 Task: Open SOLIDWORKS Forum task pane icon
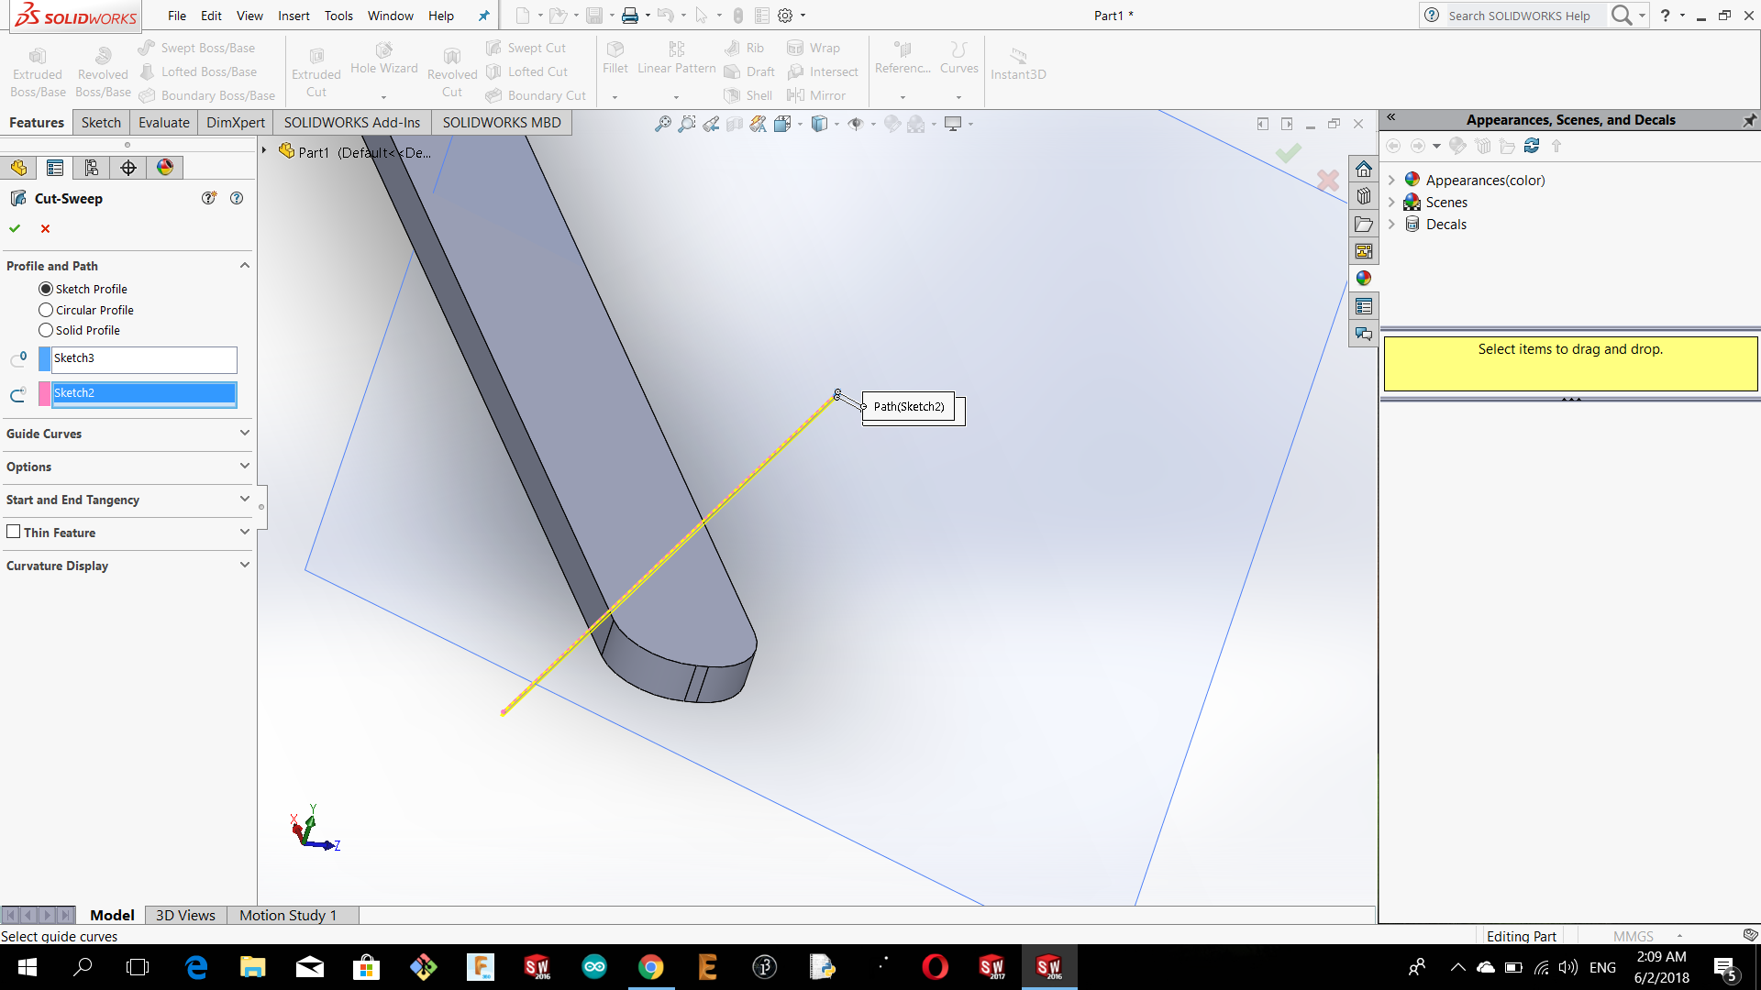click(x=1364, y=334)
